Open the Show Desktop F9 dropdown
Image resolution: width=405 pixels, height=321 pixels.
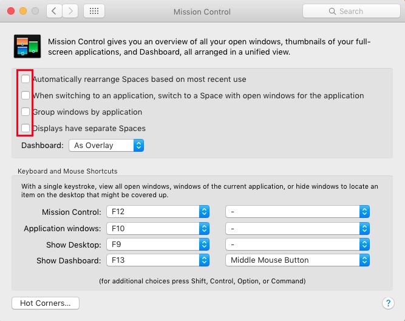[158, 245]
